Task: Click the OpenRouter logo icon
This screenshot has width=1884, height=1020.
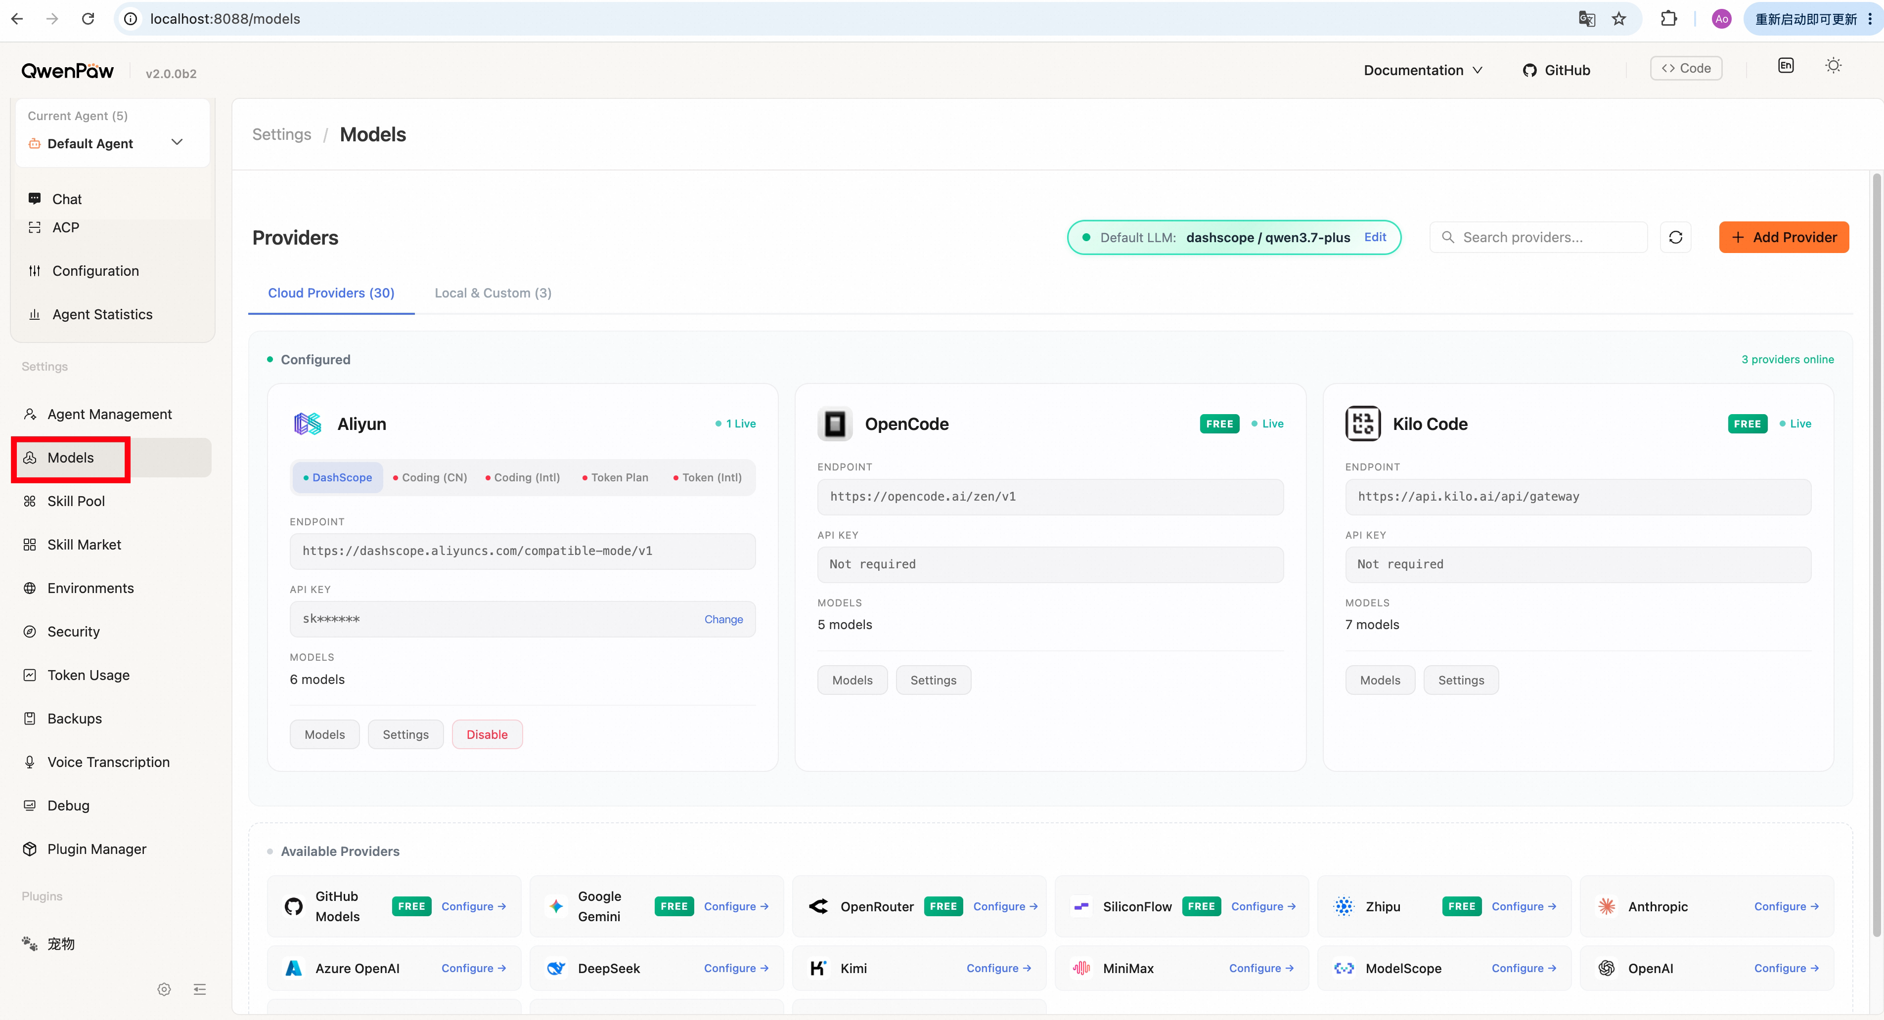Action: (818, 906)
